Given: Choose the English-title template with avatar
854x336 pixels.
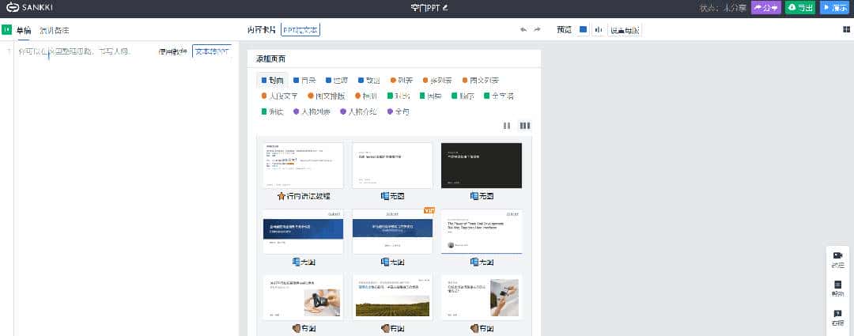Looking at the screenshot, I should (x=482, y=232).
